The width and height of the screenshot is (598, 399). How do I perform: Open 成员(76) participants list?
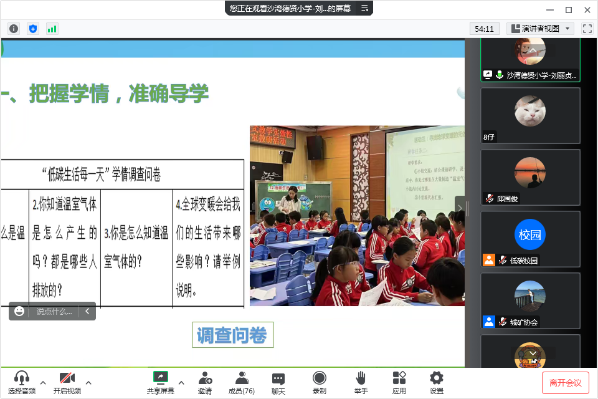[x=242, y=382]
